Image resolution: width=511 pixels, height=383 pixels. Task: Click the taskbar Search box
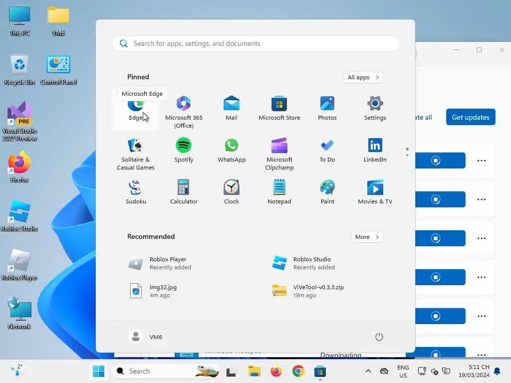coord(166,371)
